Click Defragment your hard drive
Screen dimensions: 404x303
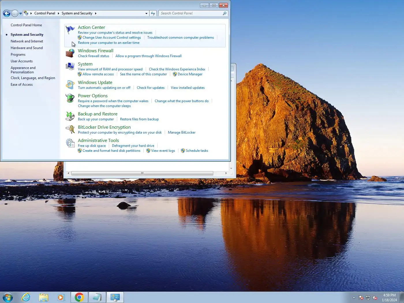coord(133,146)
